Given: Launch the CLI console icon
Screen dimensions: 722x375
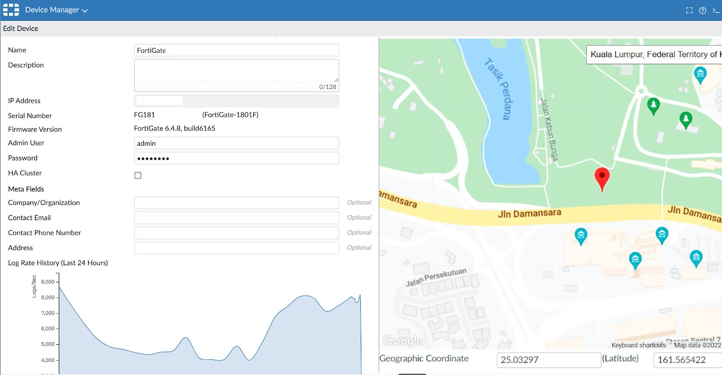Looking at the screenshot, I should [x=716, y=10].
